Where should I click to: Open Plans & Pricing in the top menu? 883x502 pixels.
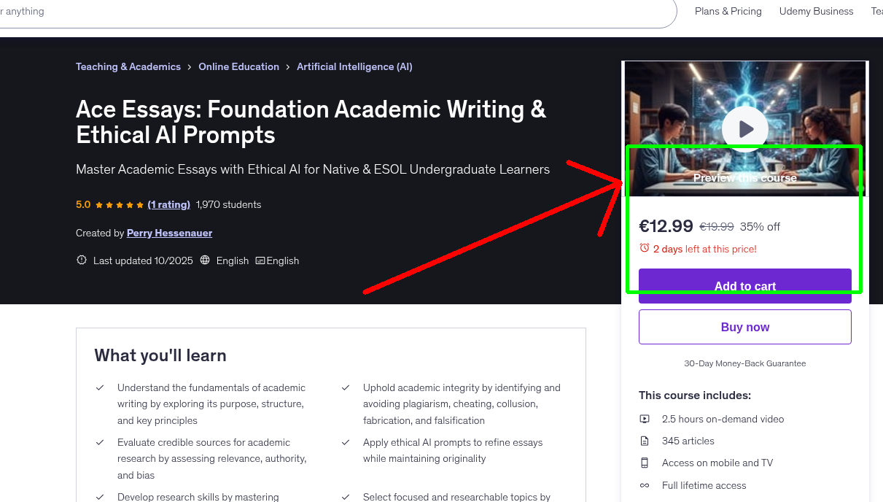(728, 11)
